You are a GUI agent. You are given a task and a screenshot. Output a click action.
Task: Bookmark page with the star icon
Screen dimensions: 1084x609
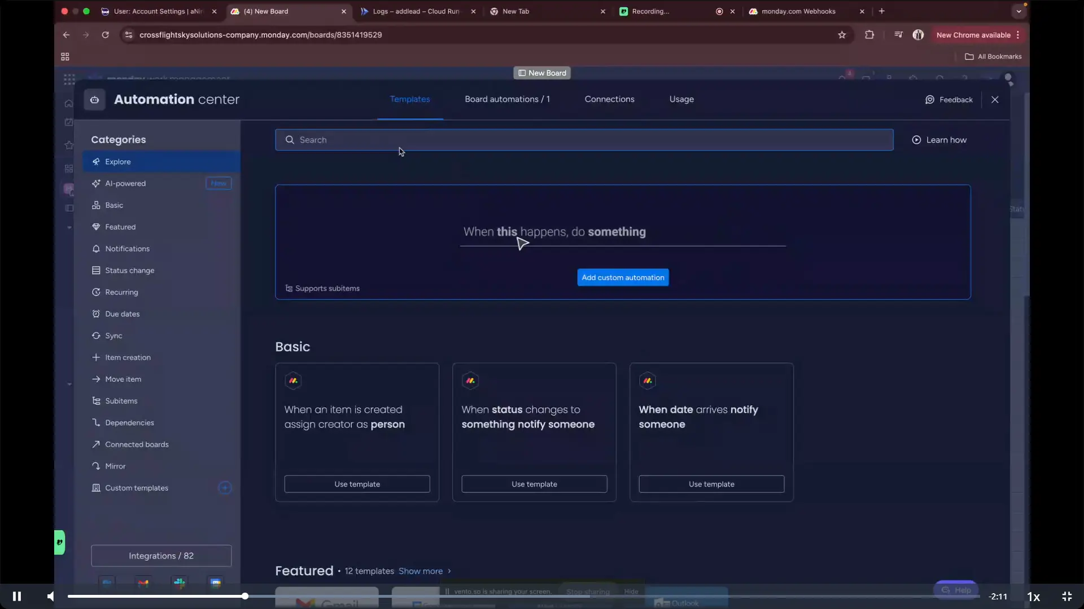pyautogui.click(x=842, y=35)
